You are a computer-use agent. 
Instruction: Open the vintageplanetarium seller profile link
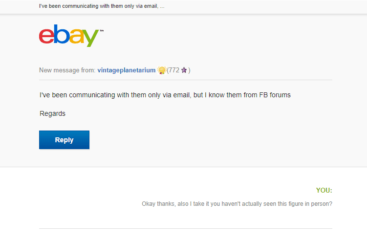point(127,70)
